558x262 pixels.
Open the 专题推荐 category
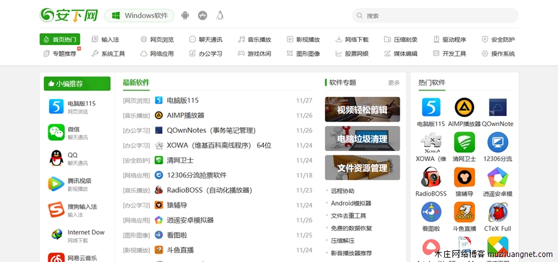[60, 54]
